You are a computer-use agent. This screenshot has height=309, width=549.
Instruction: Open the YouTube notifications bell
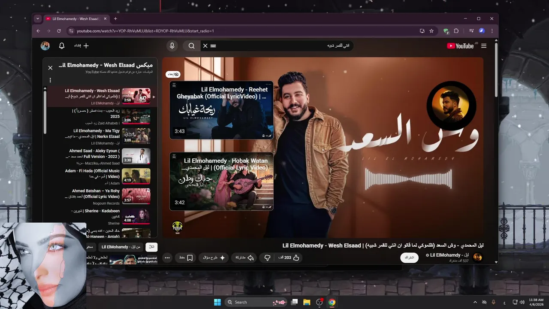click(x=62, y=45)
